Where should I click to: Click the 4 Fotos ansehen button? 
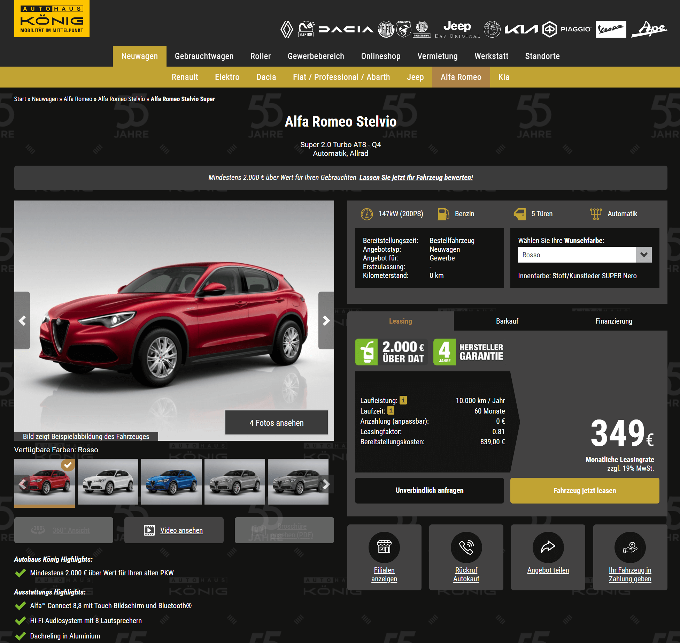277,423
